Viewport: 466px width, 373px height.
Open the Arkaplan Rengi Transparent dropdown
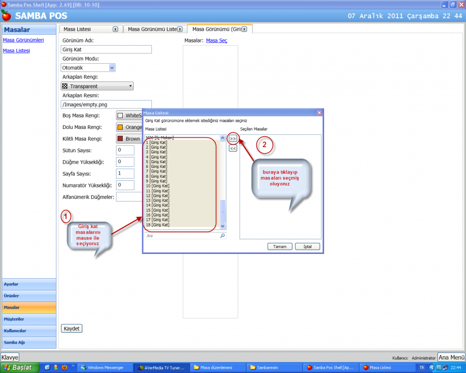[97, 87]
